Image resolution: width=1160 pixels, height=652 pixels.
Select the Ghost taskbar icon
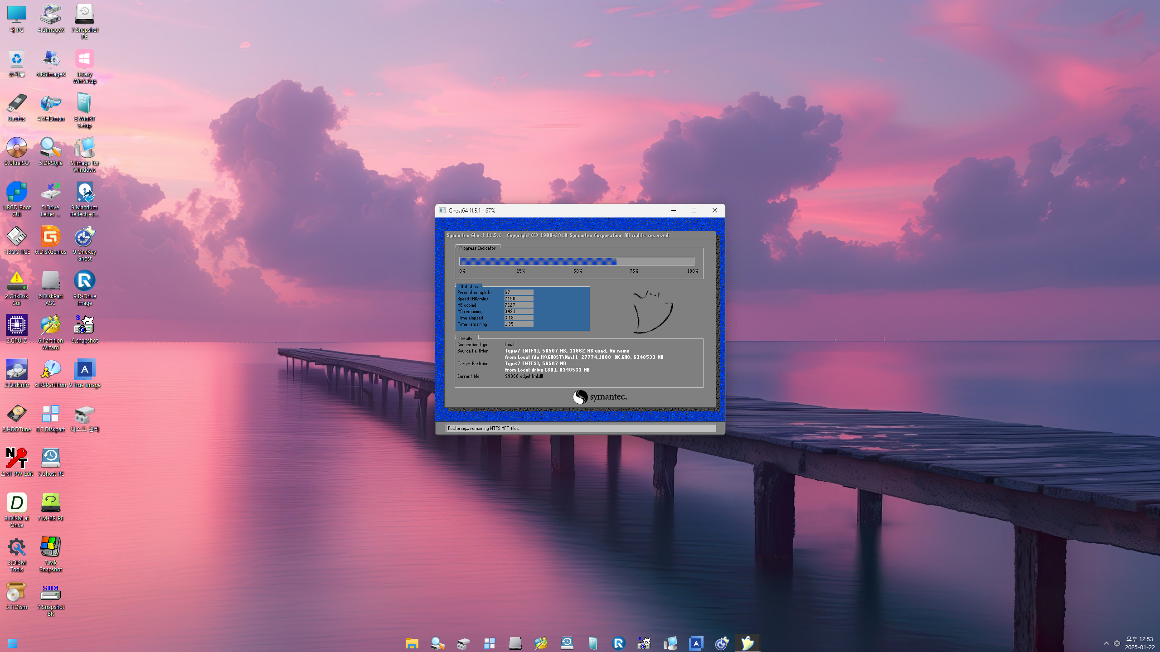(747, 643)
